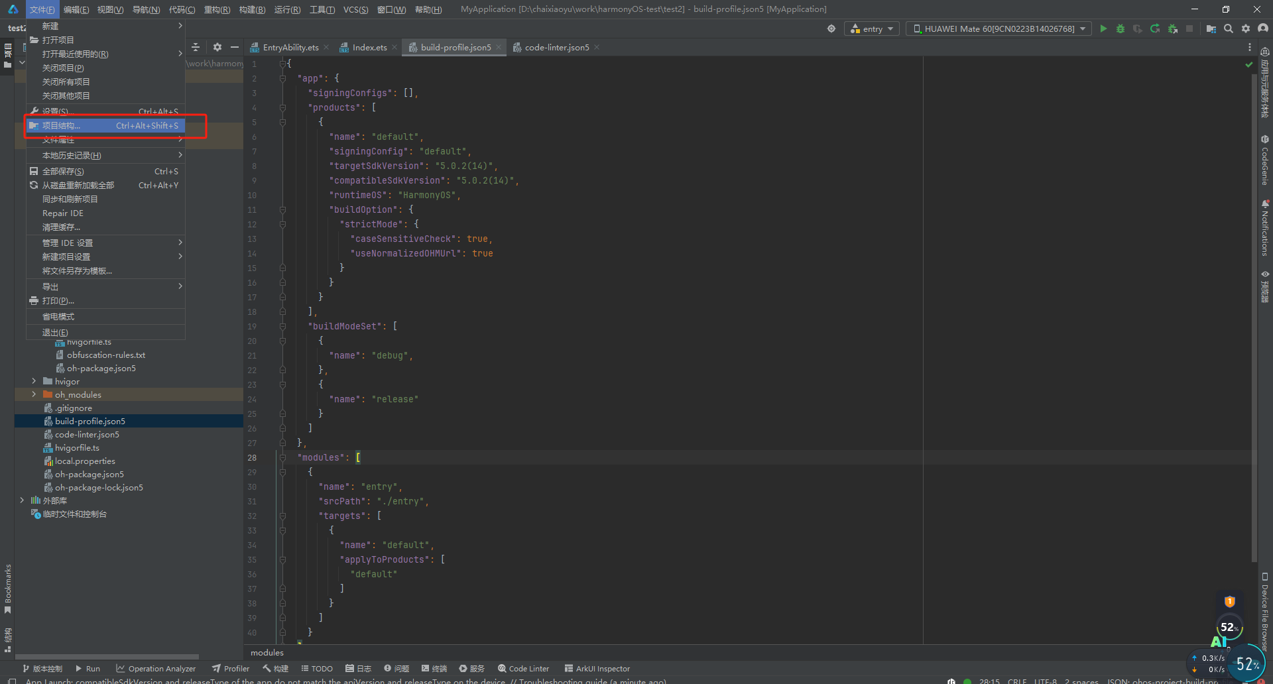Expand the 外部库 external libraries node
1273x684 pixels.
22,500
